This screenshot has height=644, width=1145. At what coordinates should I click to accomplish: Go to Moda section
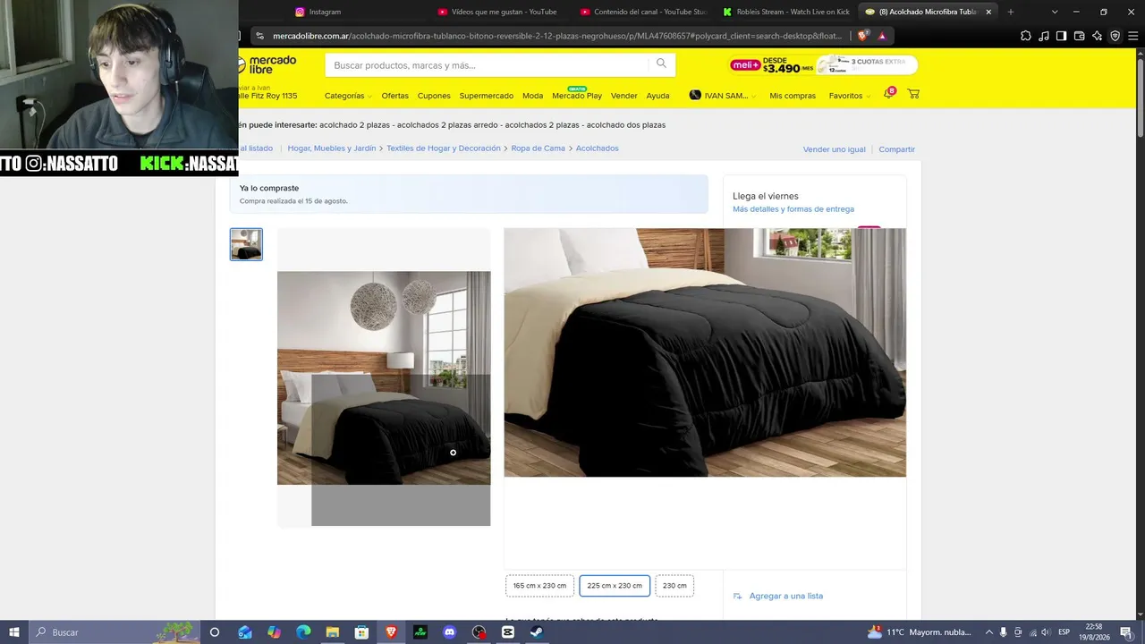532,96
